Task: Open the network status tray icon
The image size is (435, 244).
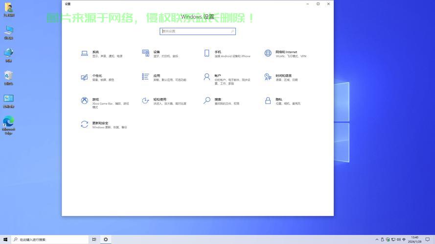Action: (393, 240)
